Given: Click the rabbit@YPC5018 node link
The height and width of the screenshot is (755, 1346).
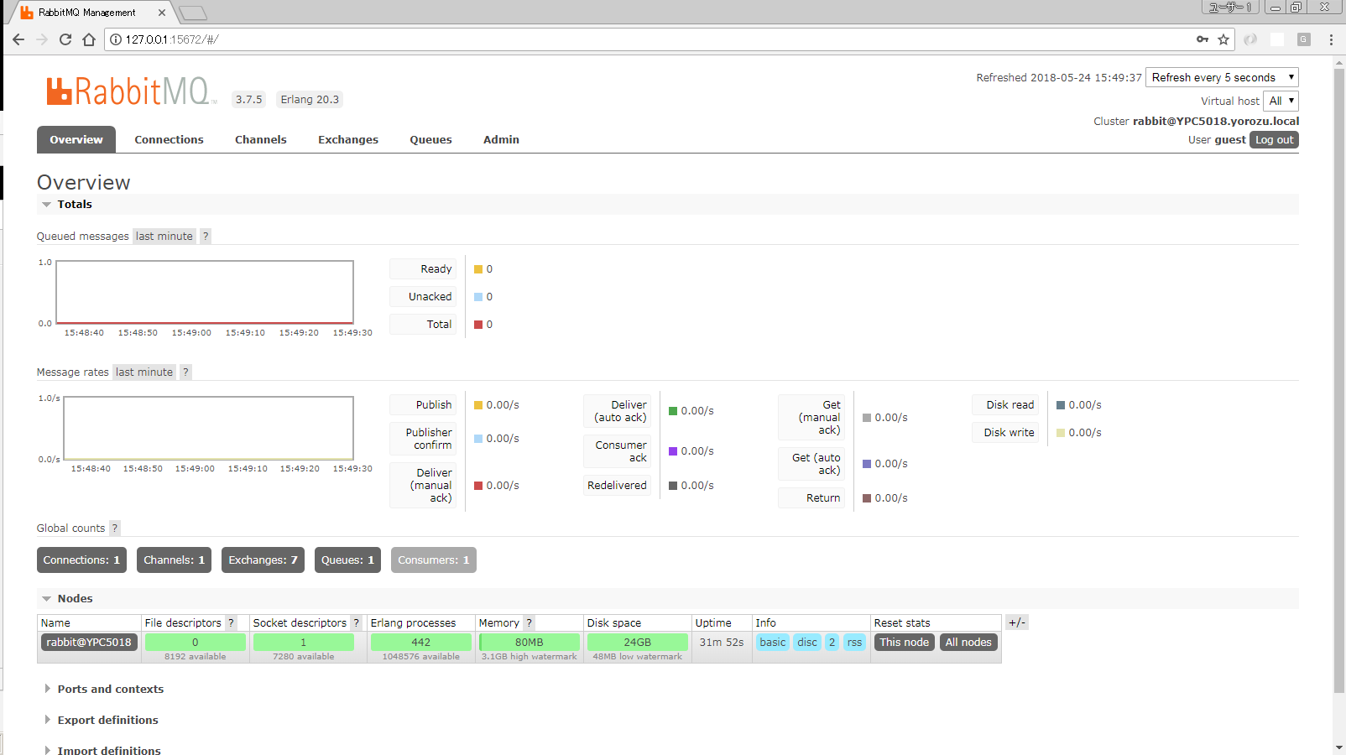Looking at the screenshot, I should click(89, 643).
